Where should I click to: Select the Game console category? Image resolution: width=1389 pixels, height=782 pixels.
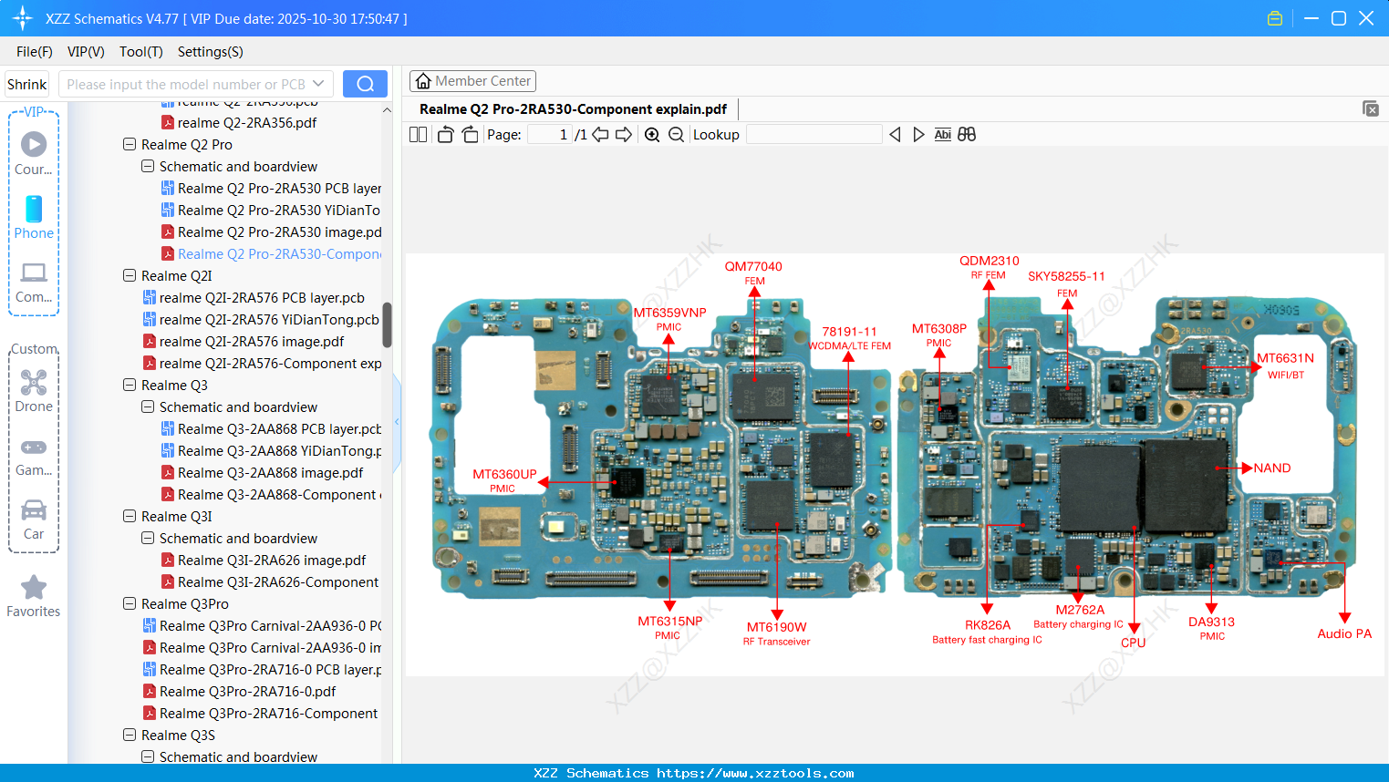(34, 456)
